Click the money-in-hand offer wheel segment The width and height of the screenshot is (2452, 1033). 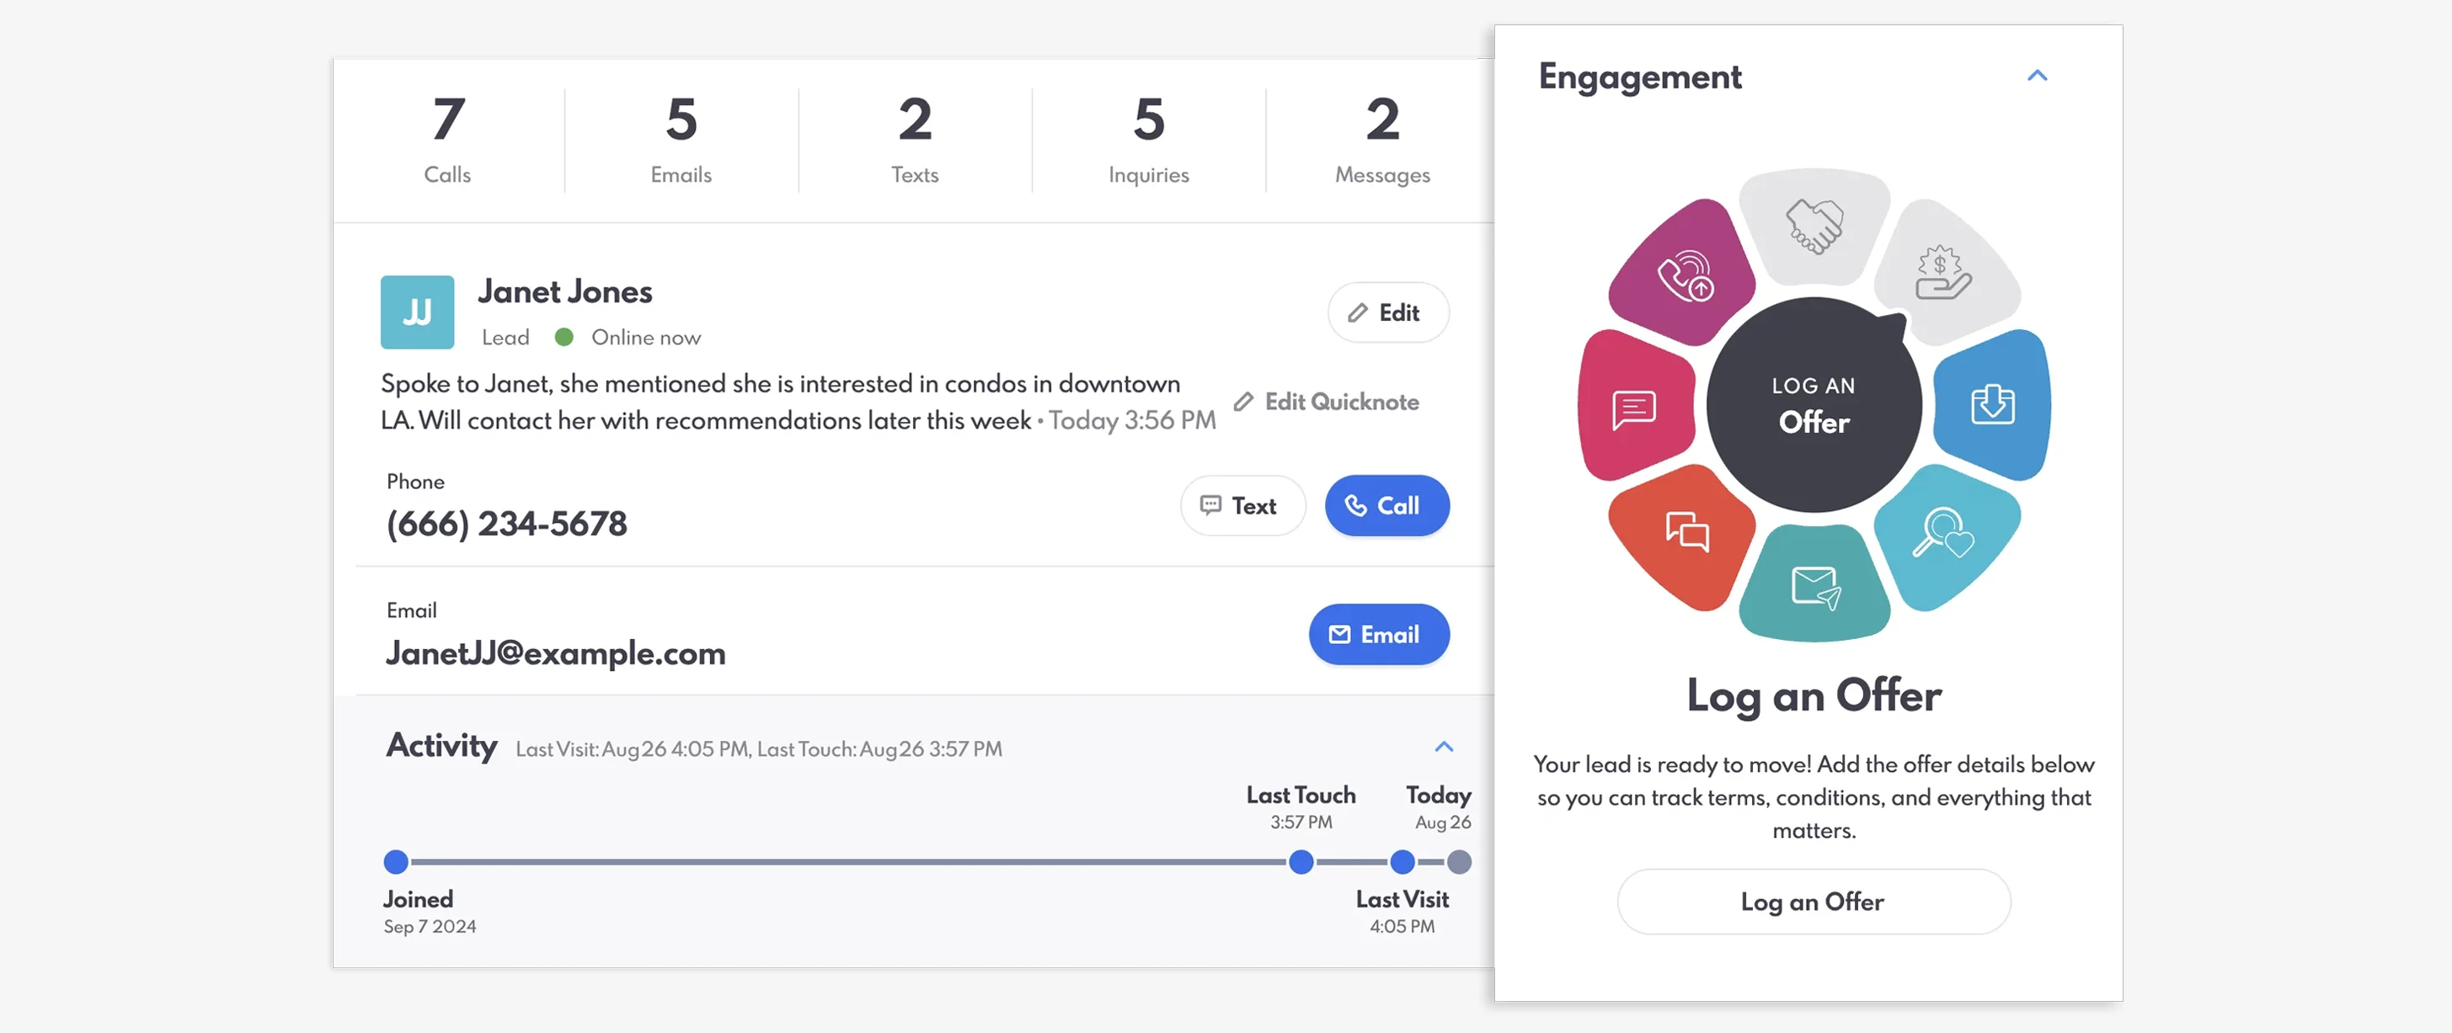(1942, 273)
